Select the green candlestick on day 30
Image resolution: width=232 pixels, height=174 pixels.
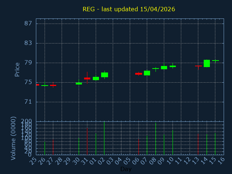point(79,83)
